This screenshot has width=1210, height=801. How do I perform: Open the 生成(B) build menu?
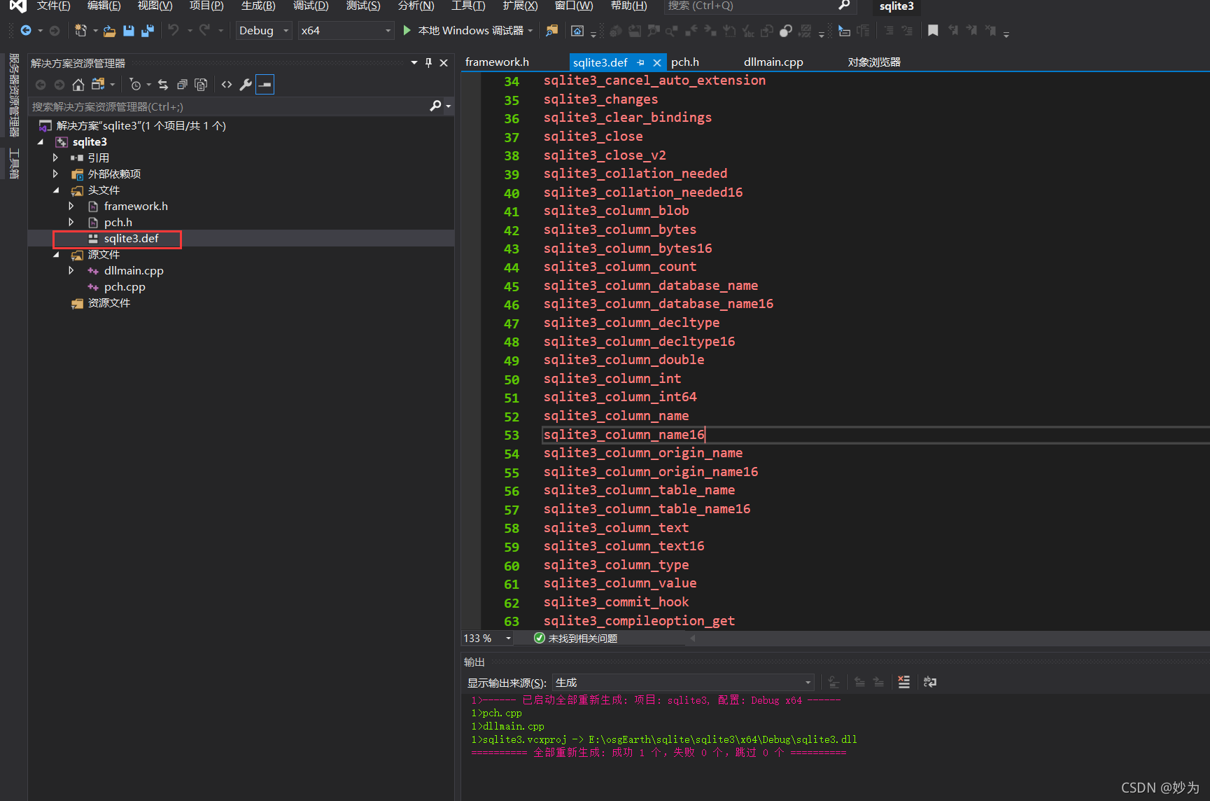pos(258,6)
